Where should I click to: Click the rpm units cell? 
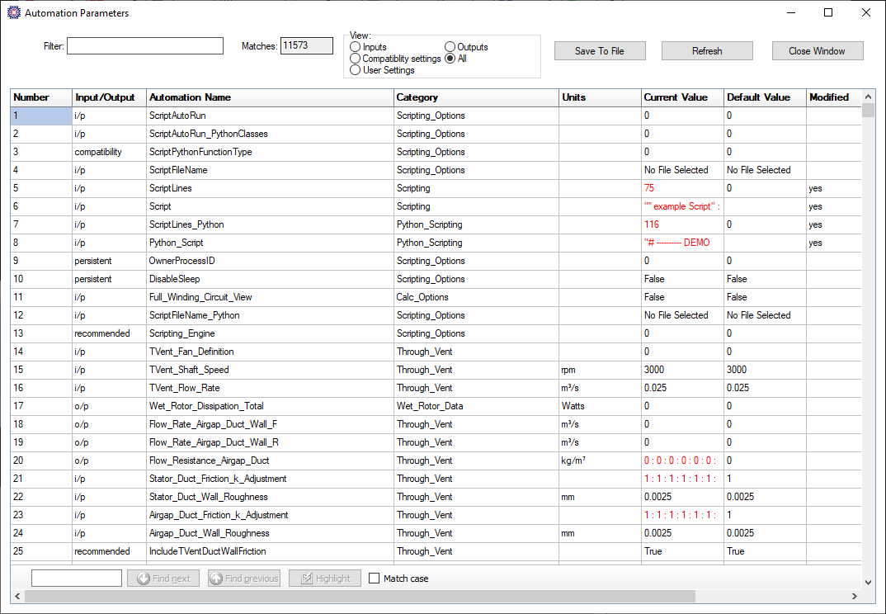click(x=600, y=369)
